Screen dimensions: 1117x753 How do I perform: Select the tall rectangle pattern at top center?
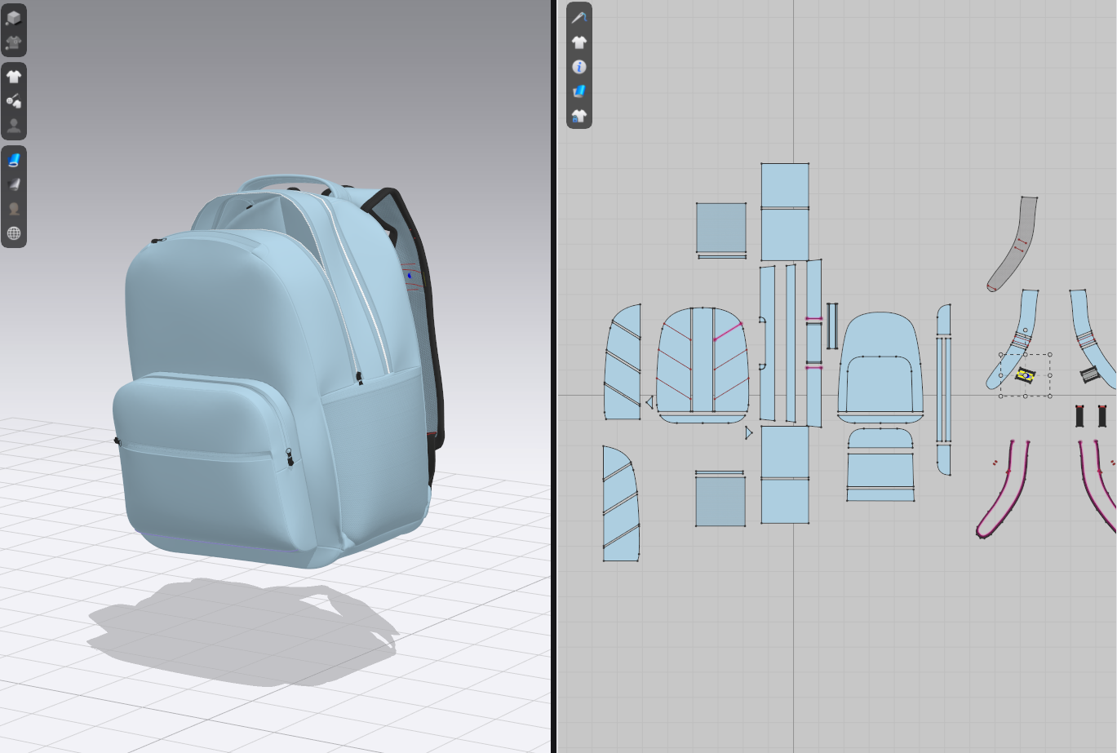(785, 211)
